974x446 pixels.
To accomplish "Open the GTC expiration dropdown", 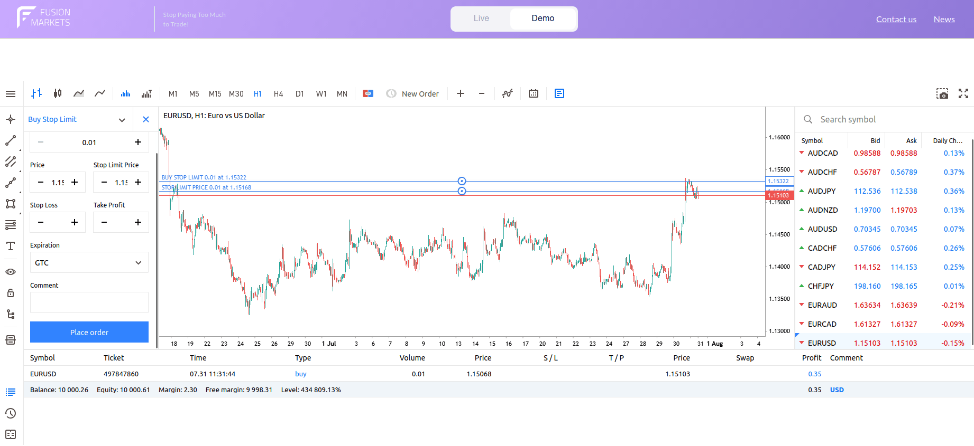I will click(x=89, y=262).
